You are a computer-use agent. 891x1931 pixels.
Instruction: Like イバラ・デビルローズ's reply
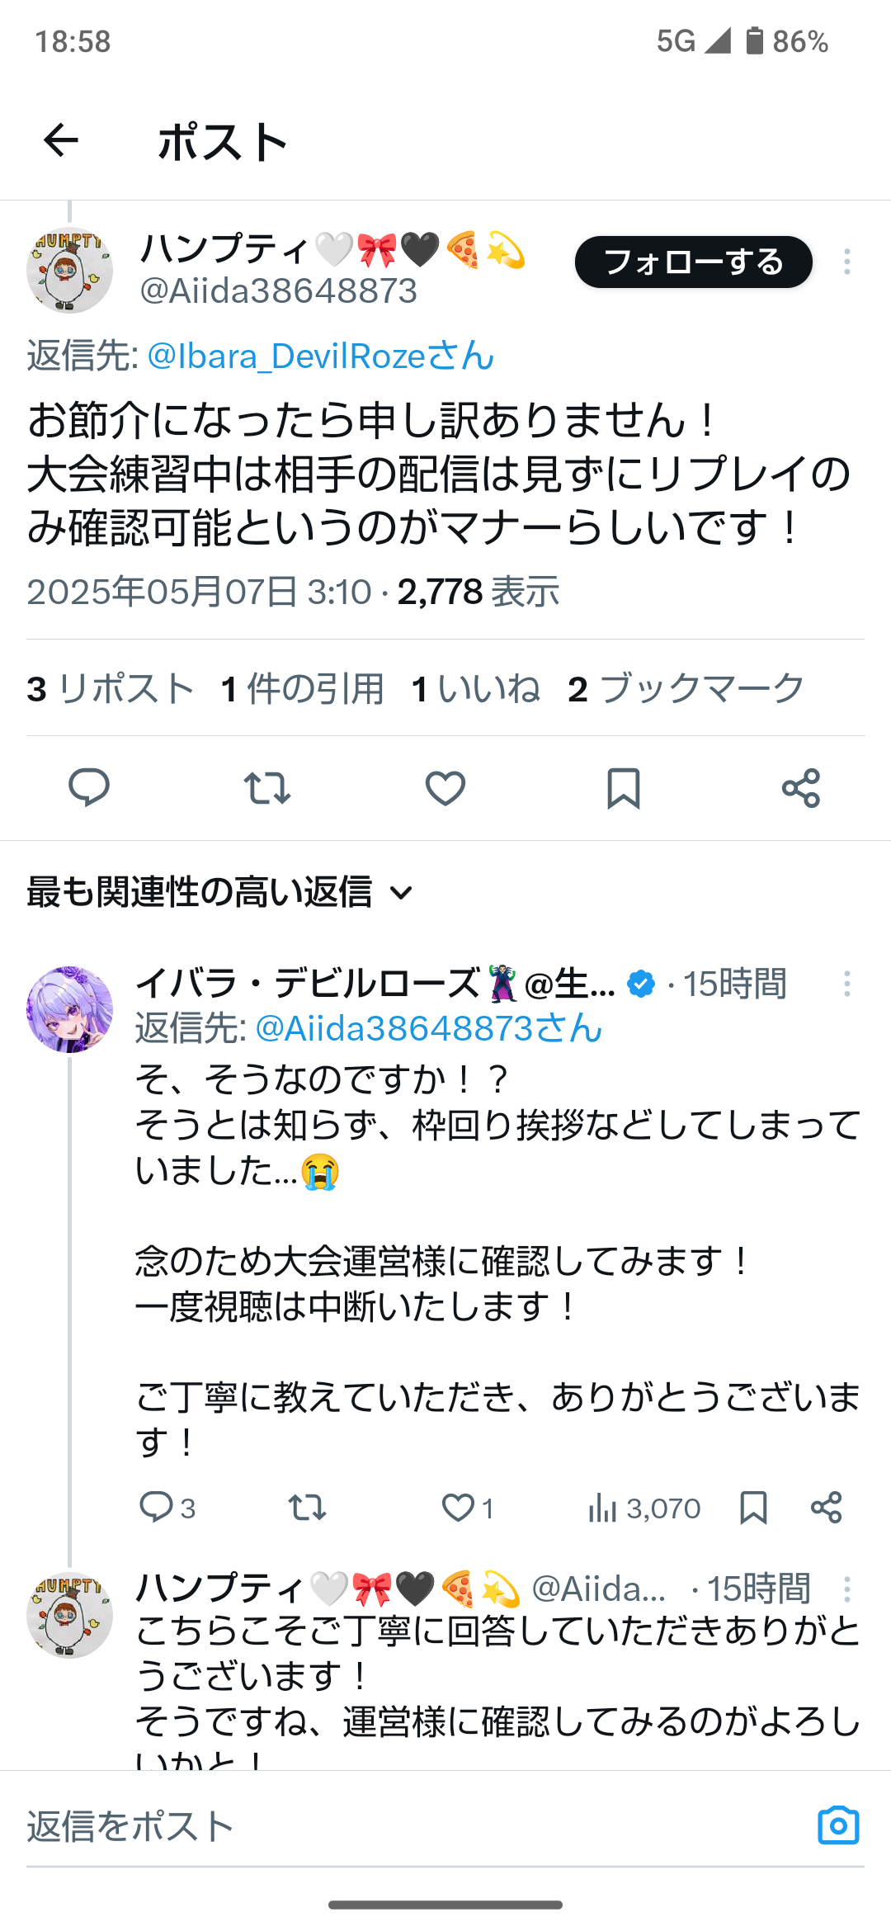[460, 1508]
